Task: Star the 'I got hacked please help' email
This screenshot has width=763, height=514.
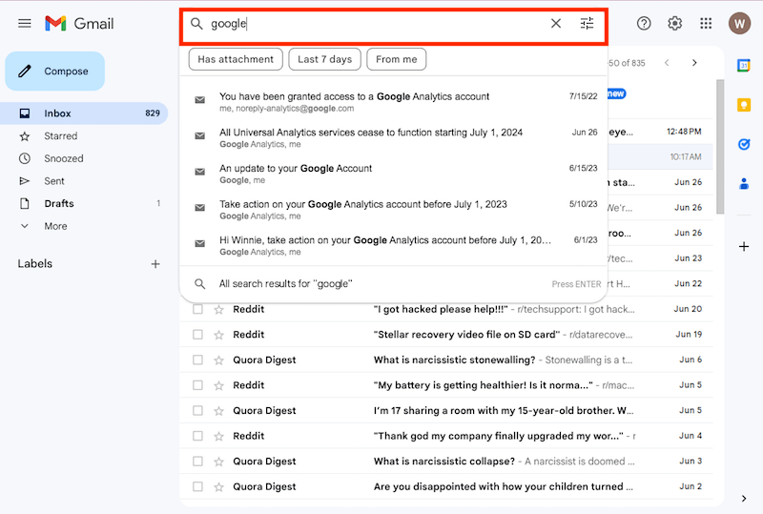Action: [x=219, y=309]
